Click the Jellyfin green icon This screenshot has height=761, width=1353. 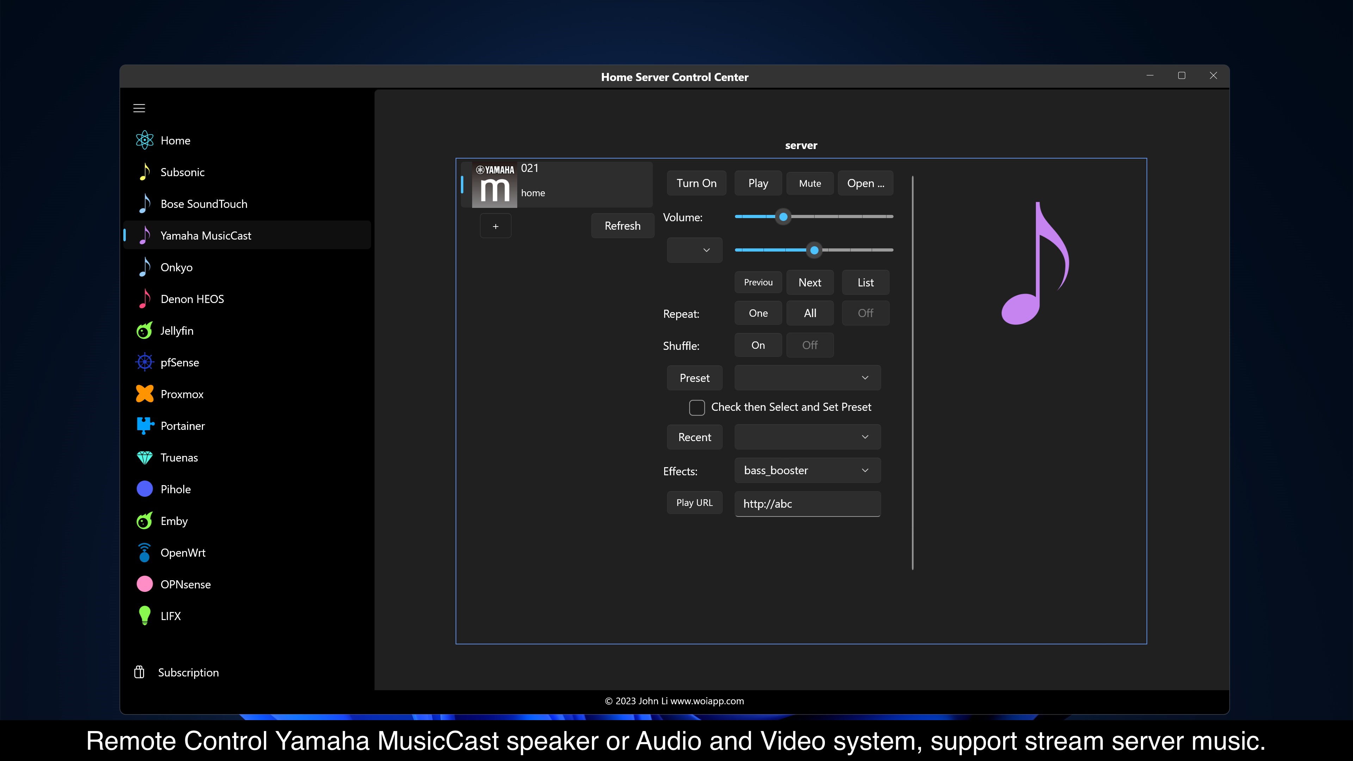pos(144,331)
